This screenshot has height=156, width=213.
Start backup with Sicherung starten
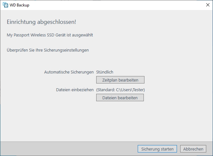tap(157, 149)
